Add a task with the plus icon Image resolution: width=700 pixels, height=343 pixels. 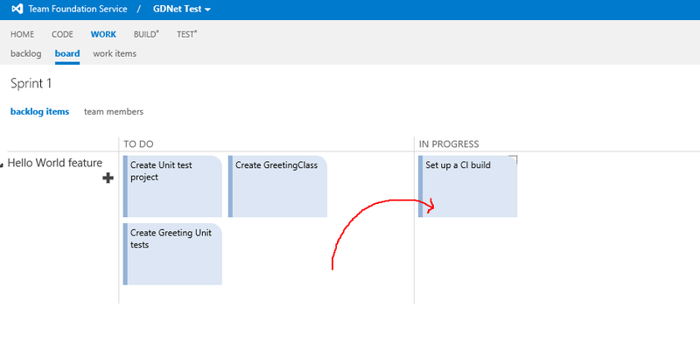[x=108, y=178]
